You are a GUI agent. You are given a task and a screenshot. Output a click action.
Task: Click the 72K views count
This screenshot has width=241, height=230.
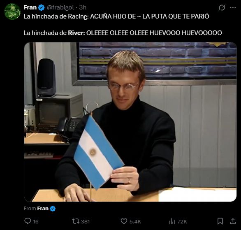click(x=182, y=221)
